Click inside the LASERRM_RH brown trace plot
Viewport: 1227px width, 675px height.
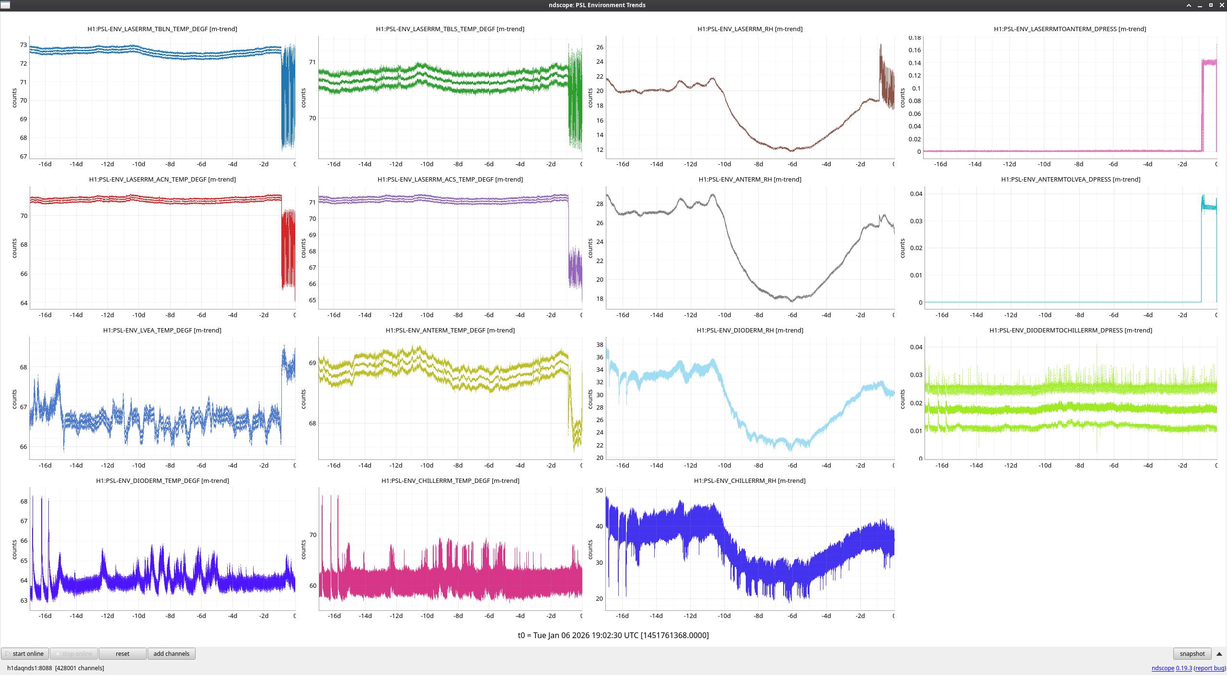pyautogui.click(x=750, y=96)
